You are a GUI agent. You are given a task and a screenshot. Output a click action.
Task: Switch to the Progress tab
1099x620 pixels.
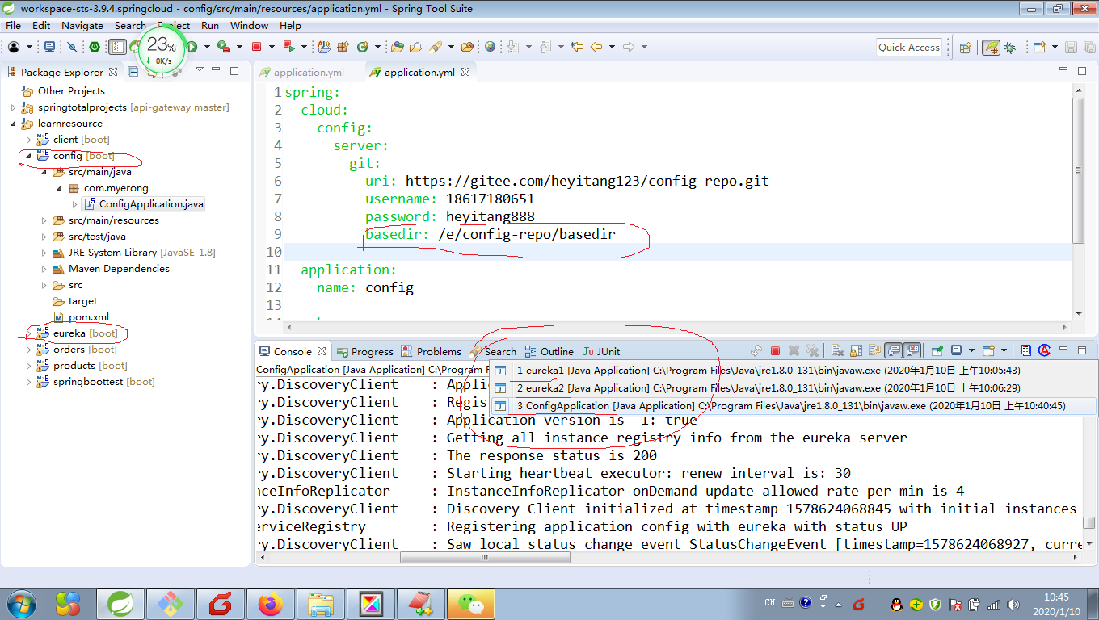[x=364, y=351]
